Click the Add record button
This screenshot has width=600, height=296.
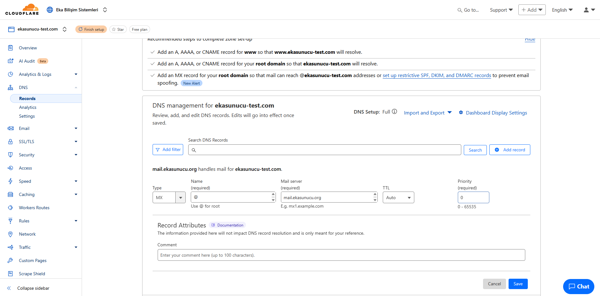coord(510,150)
